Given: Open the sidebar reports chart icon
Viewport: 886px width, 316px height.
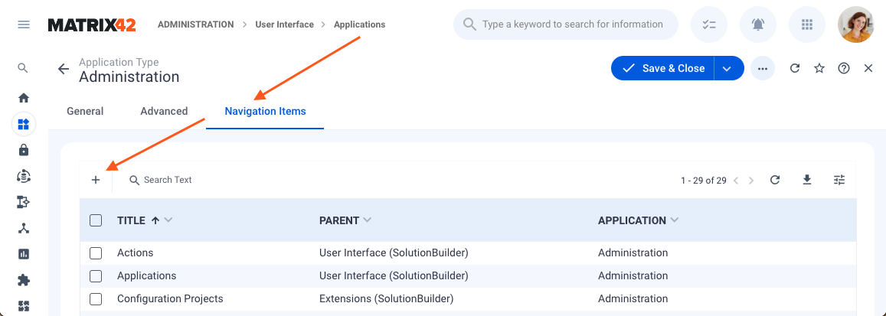Looking at the screenshot, I should click(x=24, y=254).
